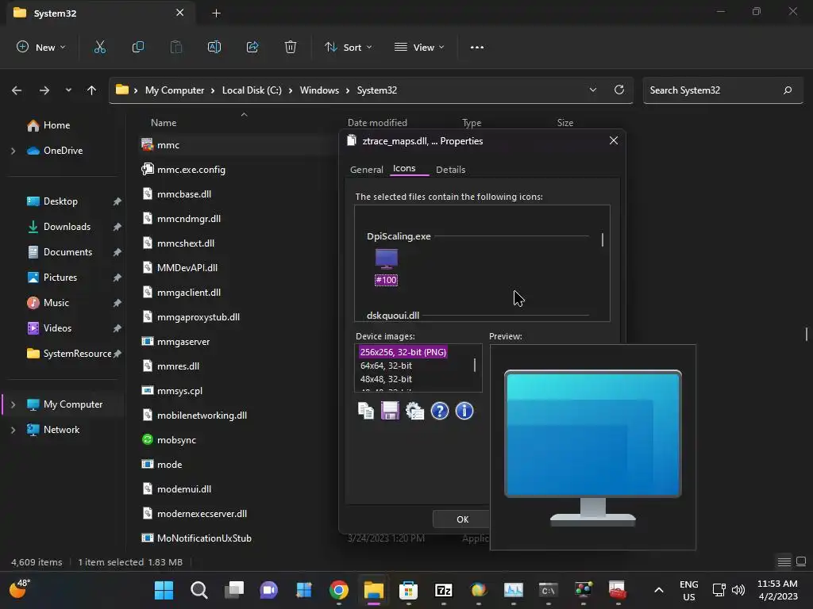Open recent locations dropdown chevron
The width and height of the screenshot is (813, 609).
[68, 90]
